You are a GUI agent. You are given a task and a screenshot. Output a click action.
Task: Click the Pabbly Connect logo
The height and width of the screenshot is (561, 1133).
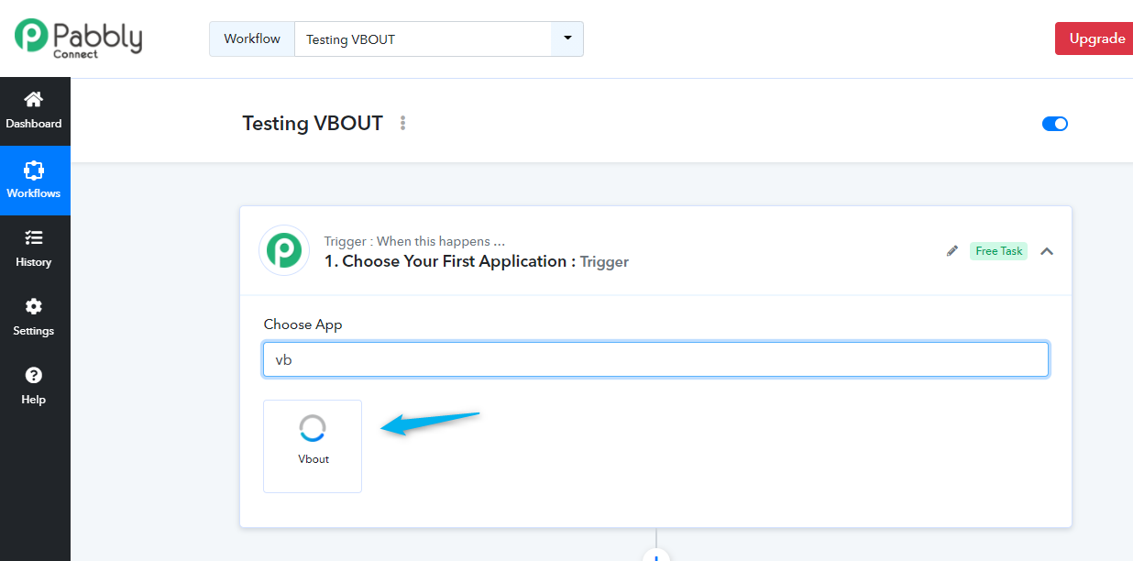(79, 38)
